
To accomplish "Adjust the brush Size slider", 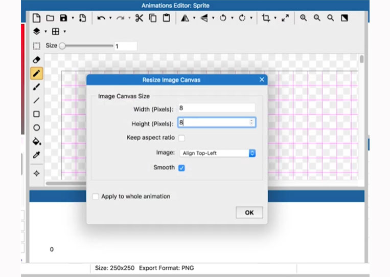I will pos(86,46).
